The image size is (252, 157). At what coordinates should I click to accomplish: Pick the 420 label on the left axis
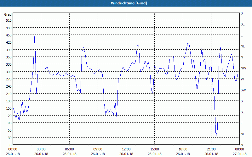9,42
